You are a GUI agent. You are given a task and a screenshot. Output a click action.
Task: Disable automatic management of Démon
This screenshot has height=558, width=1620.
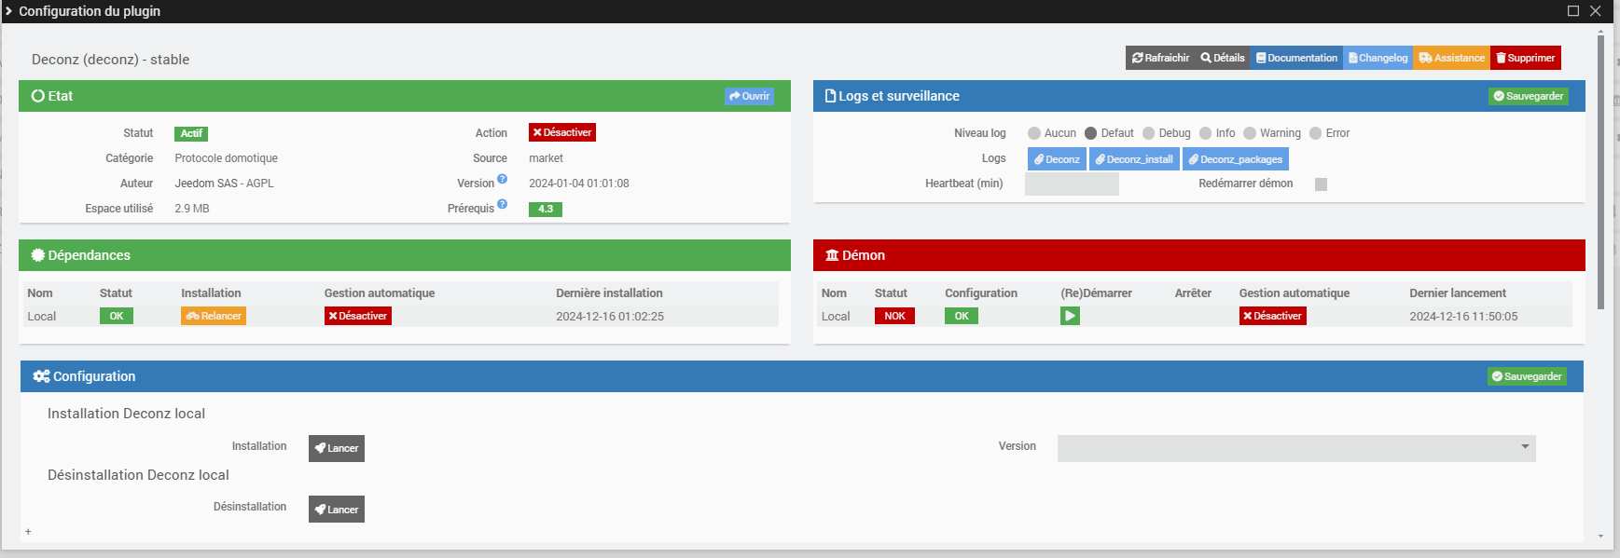click(x=1273, y=316)
